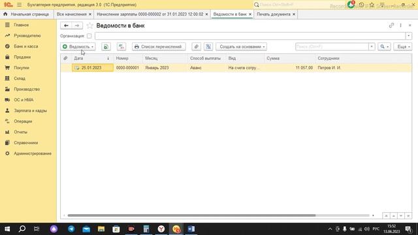Go forward with the right arrow

(77, 25)
